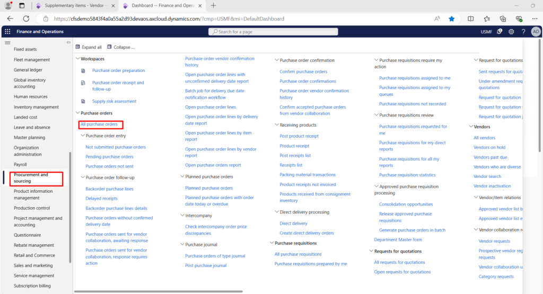Collapse the Purchase orders section
This screenshot has width=543, height=294.
77,113
